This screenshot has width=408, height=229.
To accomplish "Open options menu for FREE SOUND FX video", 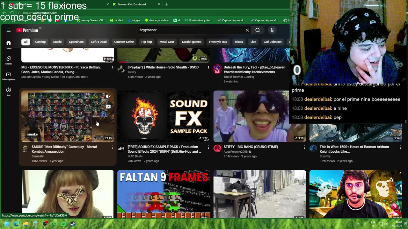I will click(208, 147).
